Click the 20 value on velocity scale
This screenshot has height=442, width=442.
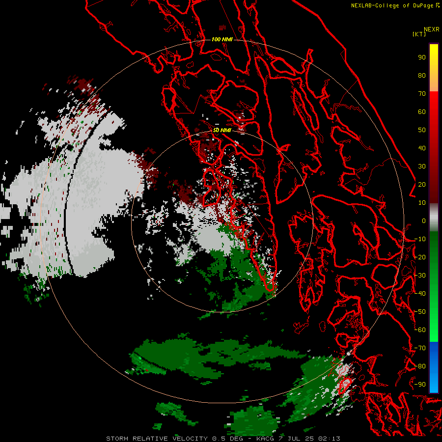tap(422, 184)
